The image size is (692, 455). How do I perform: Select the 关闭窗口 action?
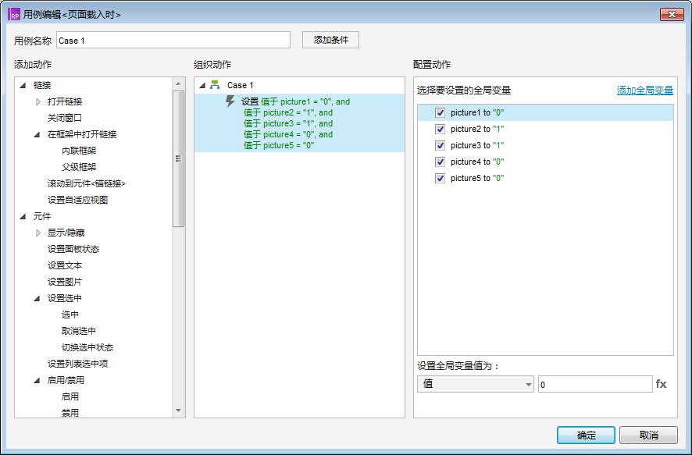tap(65, 118)
